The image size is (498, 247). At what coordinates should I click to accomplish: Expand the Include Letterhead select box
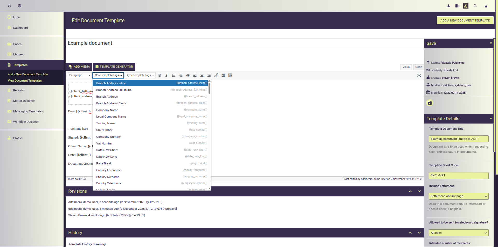(x=458, y=196)
